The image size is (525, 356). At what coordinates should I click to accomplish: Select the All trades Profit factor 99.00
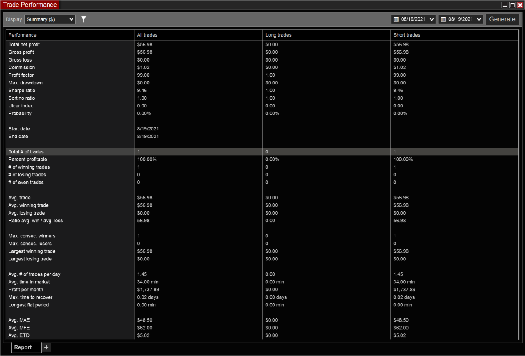click(143, 75)
